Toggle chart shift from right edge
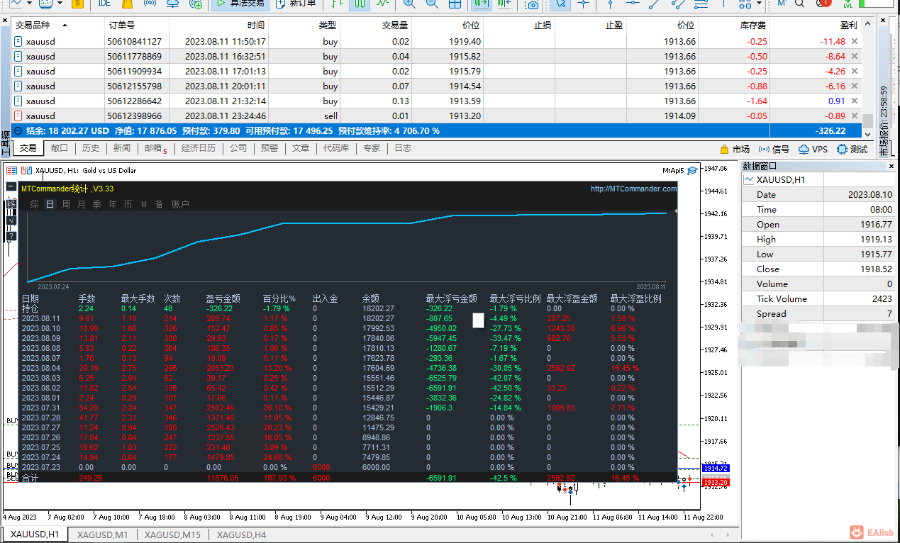Image resolution: width=900 pixels, height=543 pixels. click(504, 4)
